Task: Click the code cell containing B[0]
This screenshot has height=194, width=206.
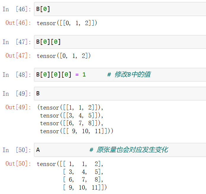Action: click(120, 9)
